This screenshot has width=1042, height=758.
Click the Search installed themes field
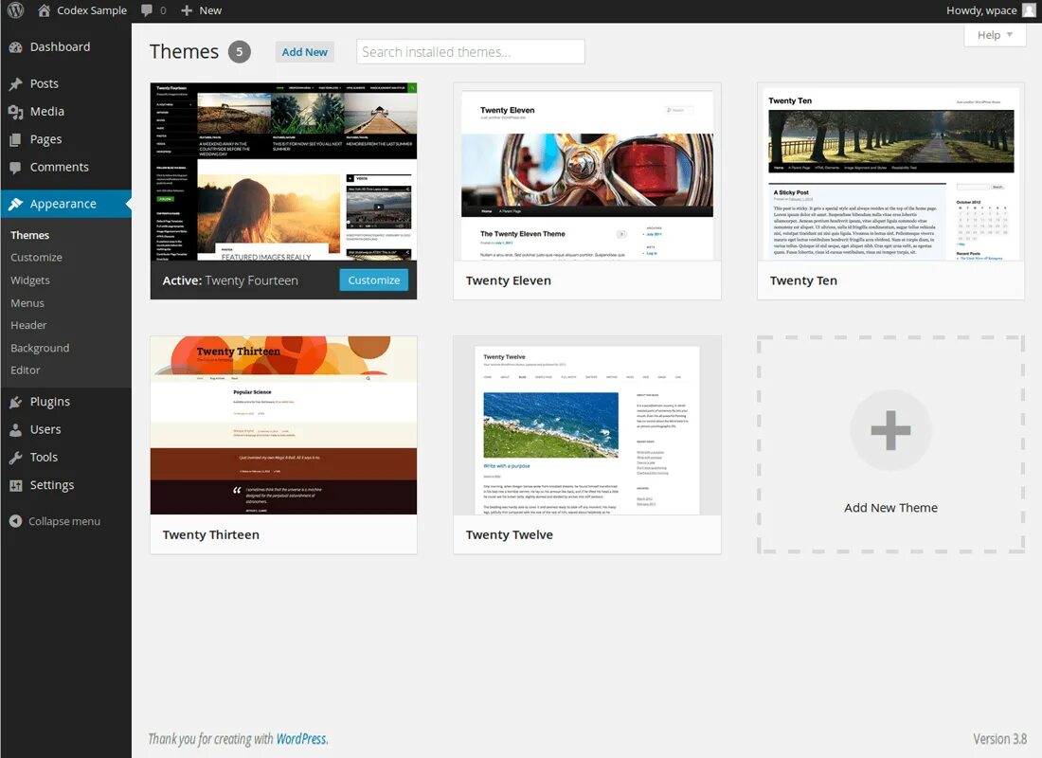[x=471, y=52]
